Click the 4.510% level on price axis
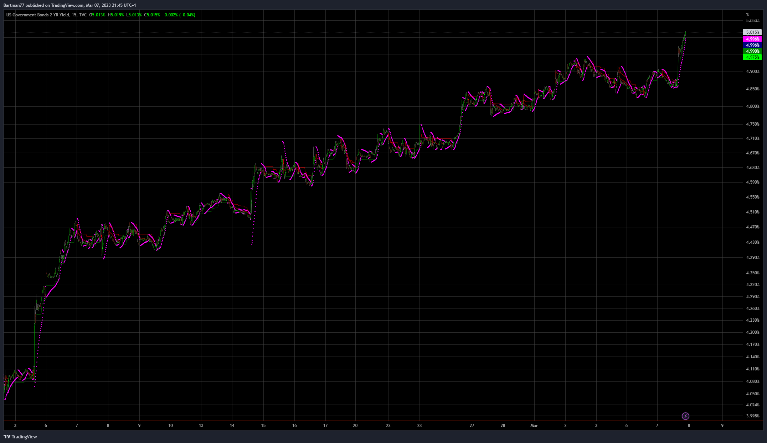Image resolution: width=767 pixels, height=443 pixels. (x=752, y=212)
